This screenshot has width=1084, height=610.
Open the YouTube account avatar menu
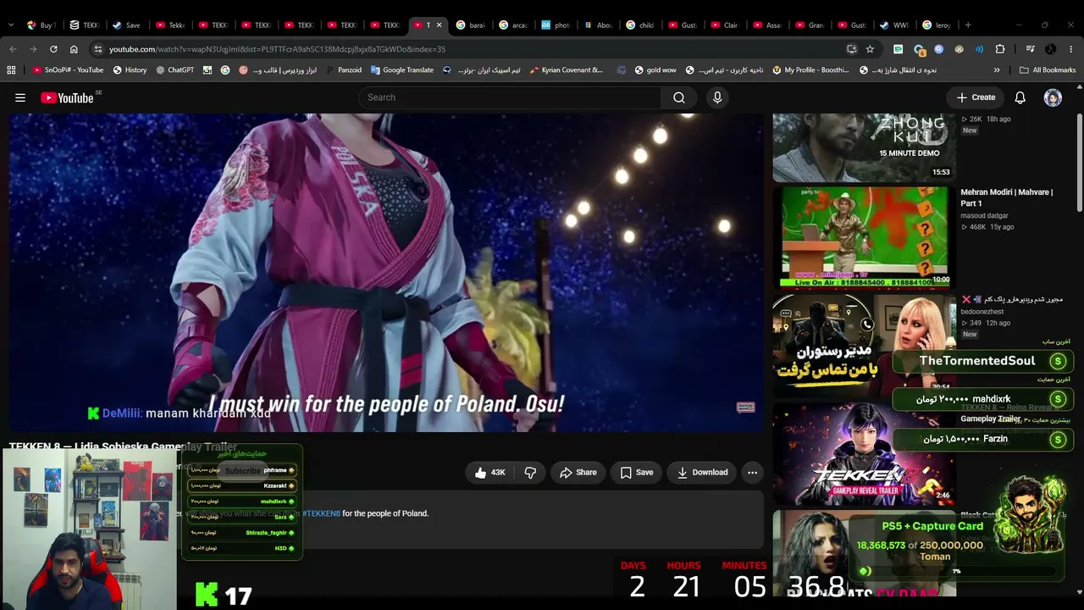click(x=1053, y=97)
